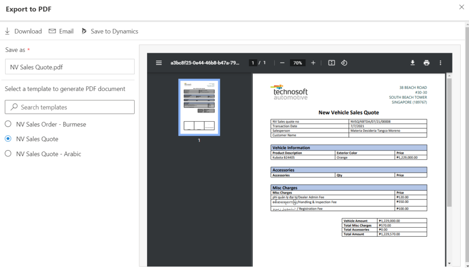Image resolution: width=469 pixels, height=268 pixels.
Task: Rotate the PDF page counterclockwise
Action: click(344, 62)
